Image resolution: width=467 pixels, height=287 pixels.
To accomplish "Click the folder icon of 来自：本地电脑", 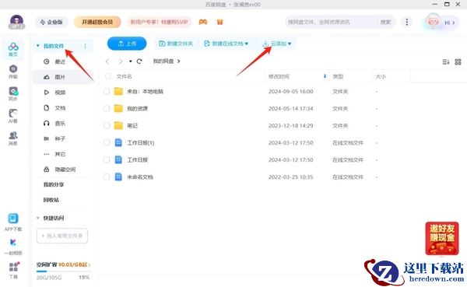I will tap(118, 92).
